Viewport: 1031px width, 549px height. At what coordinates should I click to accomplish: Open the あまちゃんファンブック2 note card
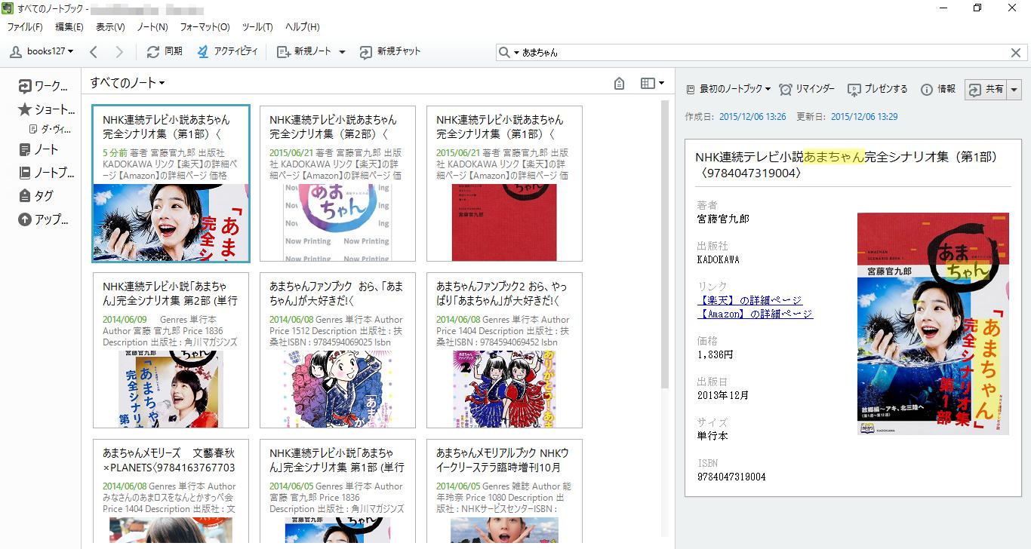pos(504,351)
